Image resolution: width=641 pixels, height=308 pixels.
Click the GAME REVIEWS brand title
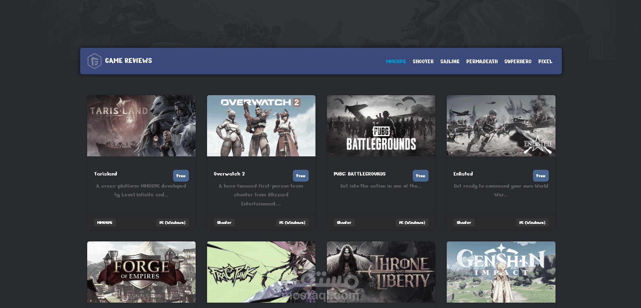click(129, 61)
